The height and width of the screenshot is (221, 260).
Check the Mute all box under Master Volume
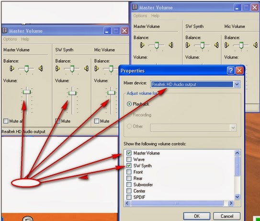pyautogui.click(x=6, y=121)
